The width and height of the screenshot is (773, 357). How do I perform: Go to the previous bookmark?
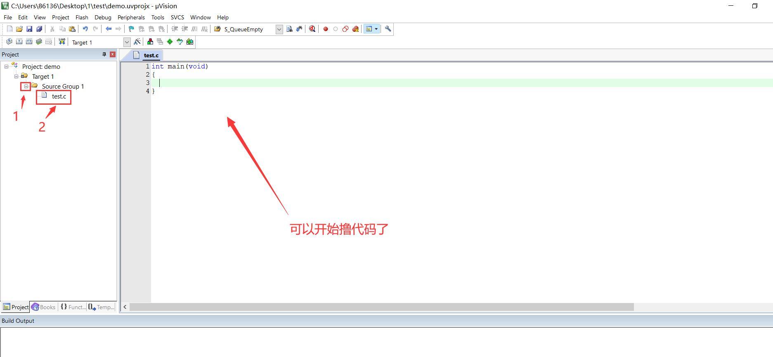pyautogui.click(x=142, y=29)
